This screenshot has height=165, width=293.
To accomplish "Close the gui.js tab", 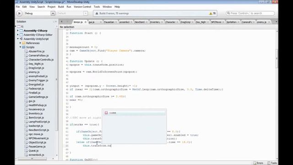I will [x=101, y=22].
